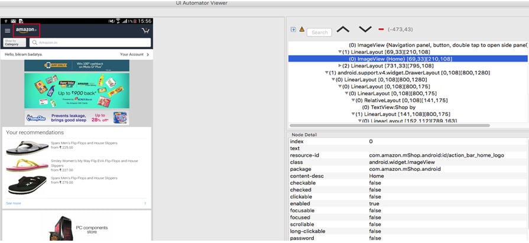The height and width of the screenshot is (243, 529).
Task: Collapse the DrawerLayout tree node
Action: pos(326,73)
